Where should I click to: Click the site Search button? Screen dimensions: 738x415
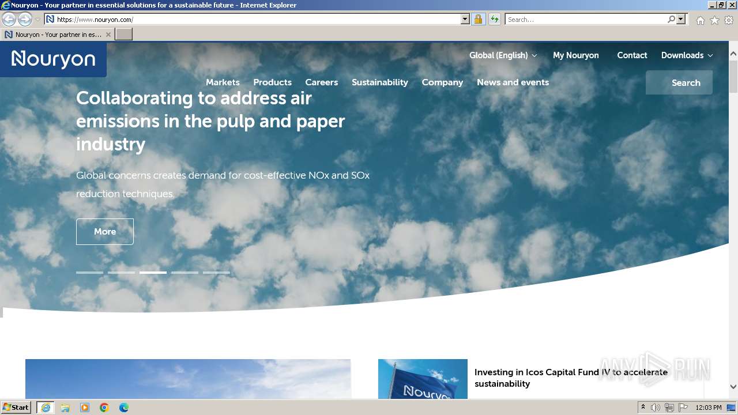point(679,82)
